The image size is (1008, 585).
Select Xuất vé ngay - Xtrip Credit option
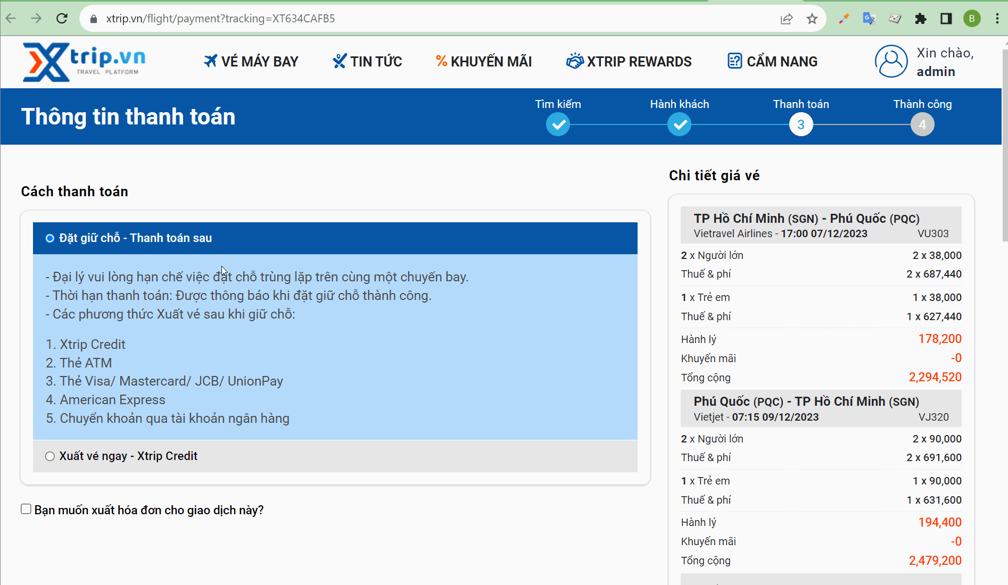[50, 456]
